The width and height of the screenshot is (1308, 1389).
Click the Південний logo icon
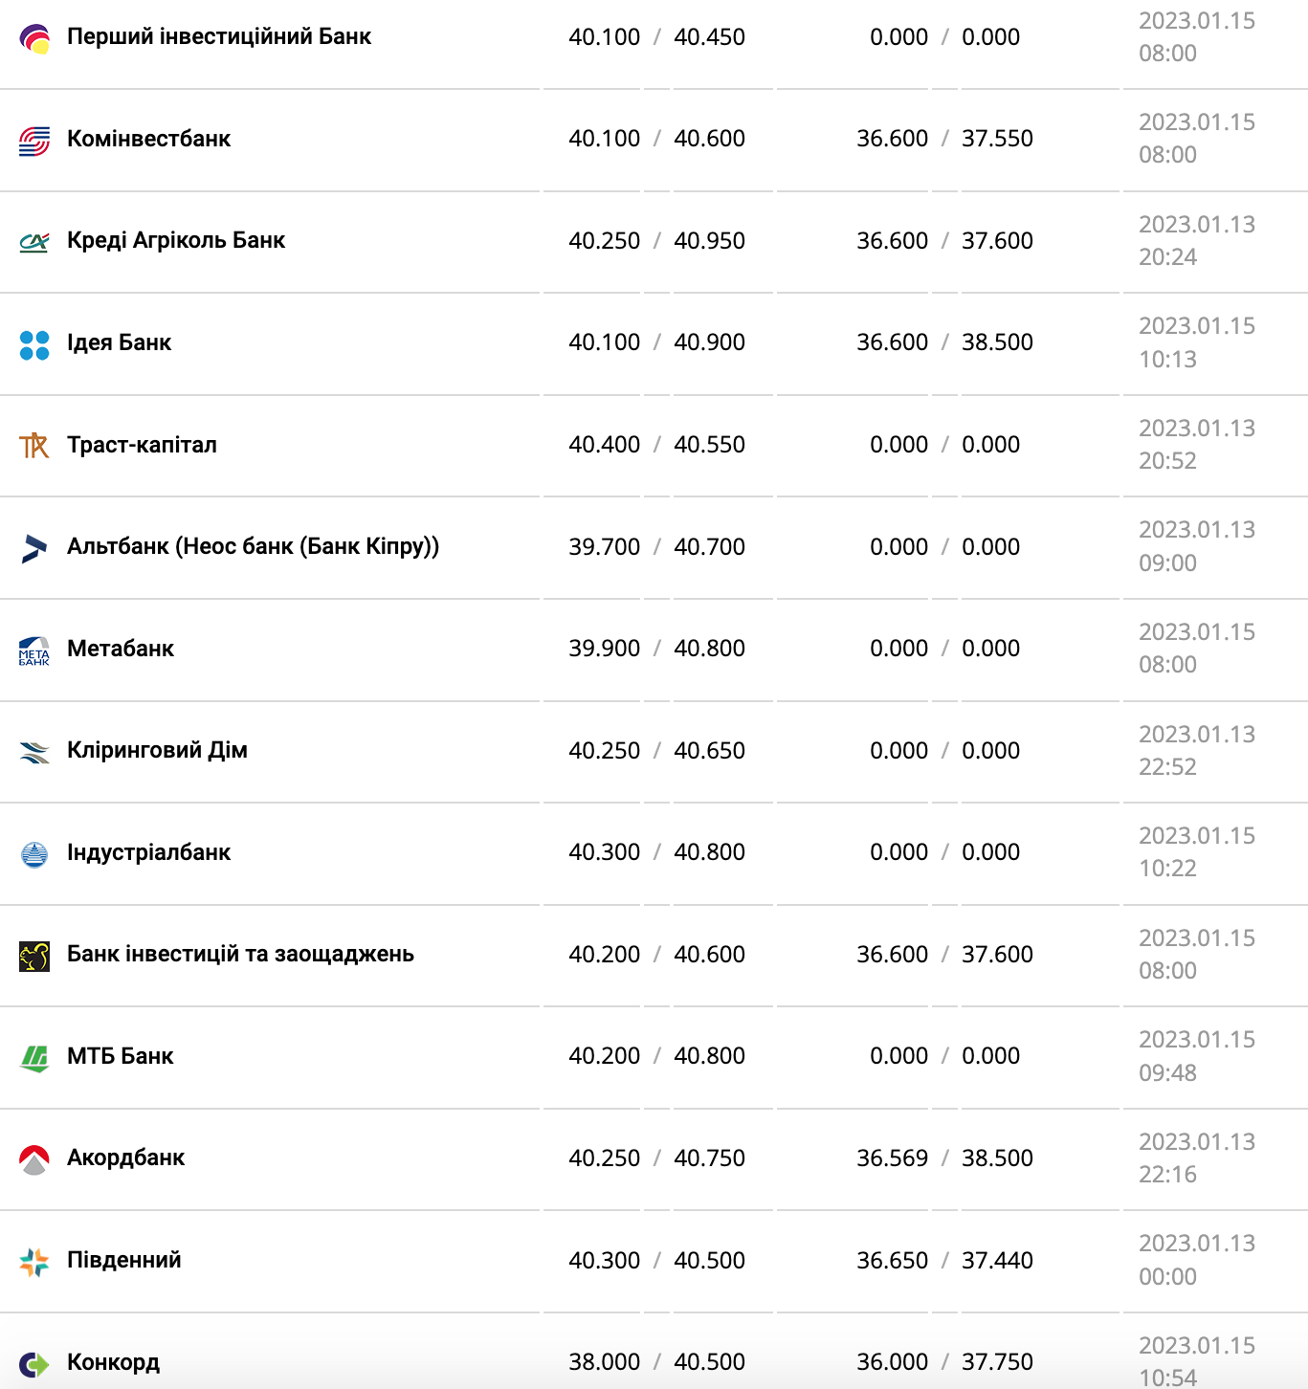tap(34, 1262)
